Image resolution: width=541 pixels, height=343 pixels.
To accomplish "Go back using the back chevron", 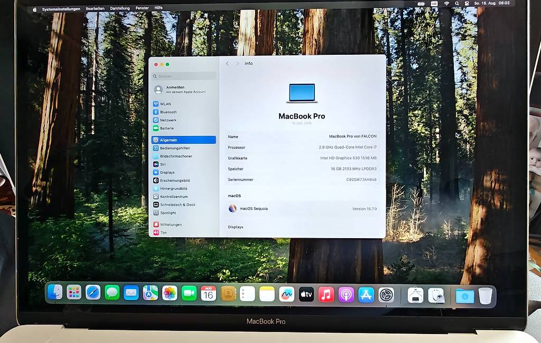I will click(227, 64).
